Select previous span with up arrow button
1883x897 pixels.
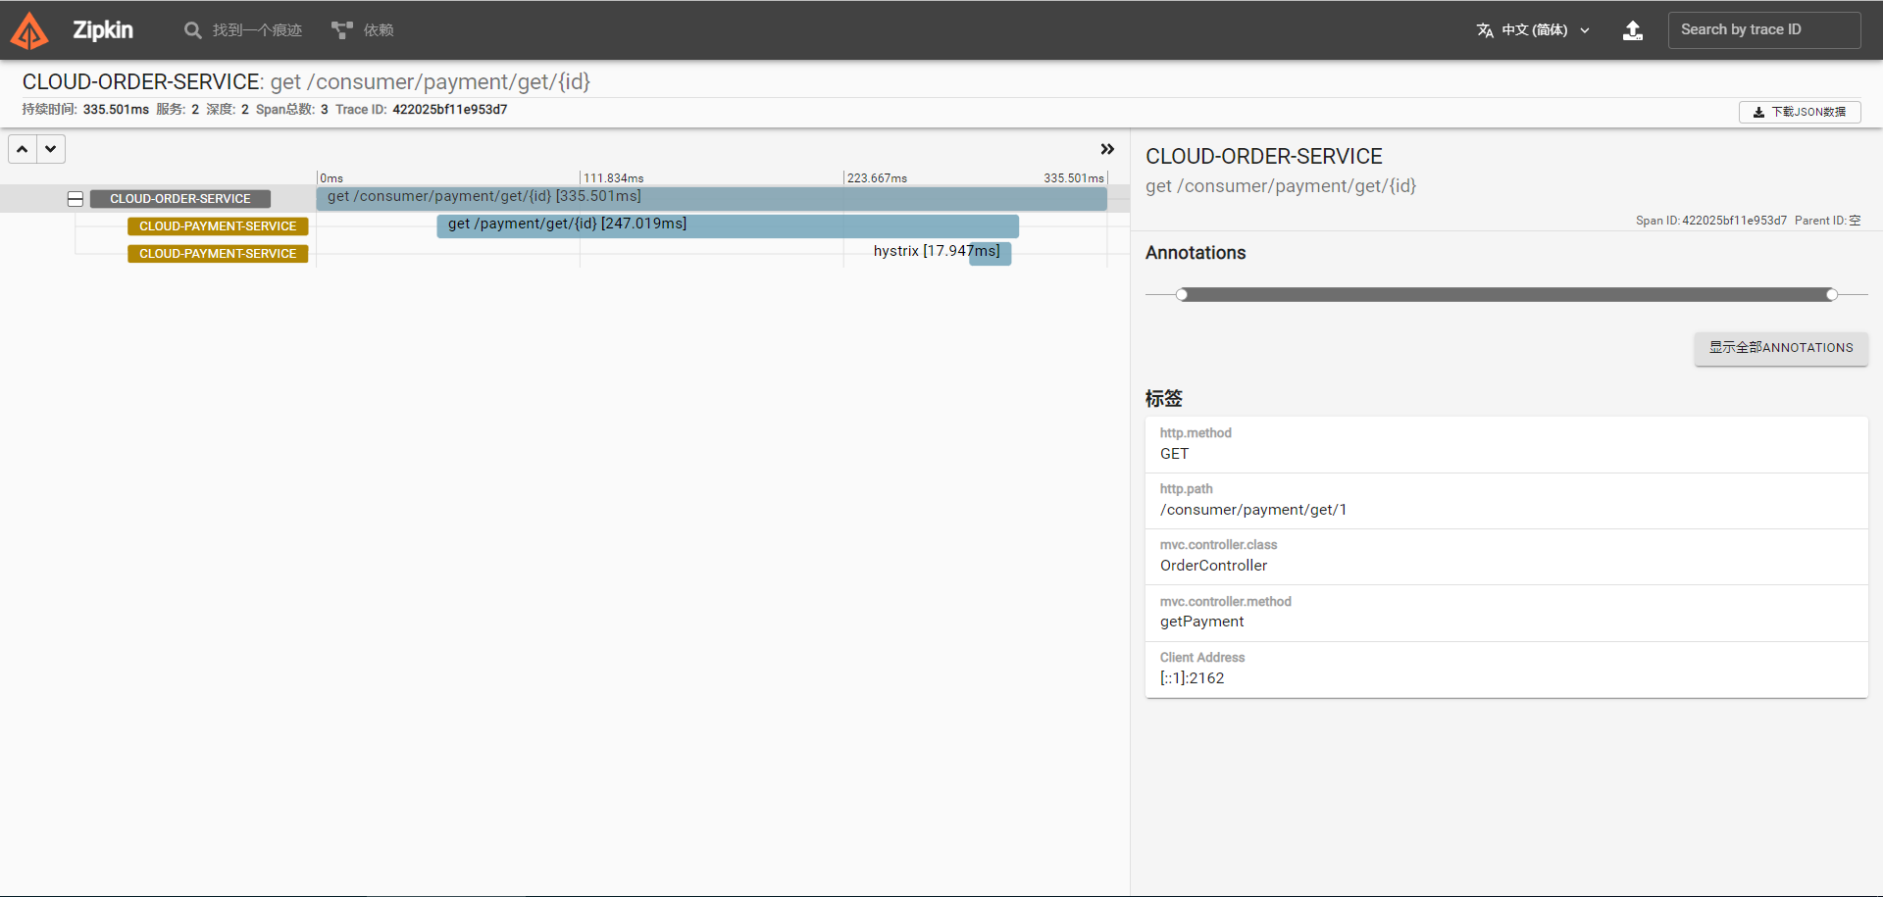(x=23, y=149)
